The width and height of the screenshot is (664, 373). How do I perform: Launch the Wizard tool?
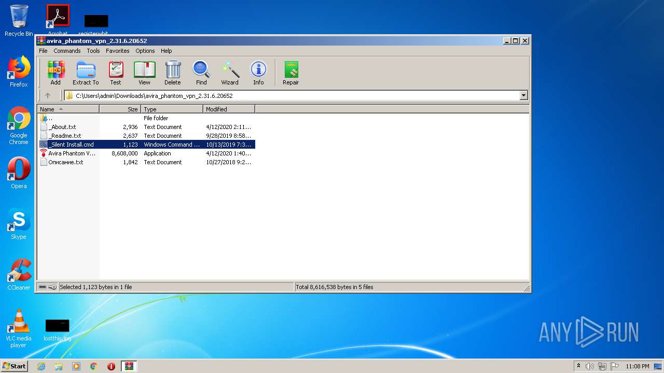click(230, 73)
